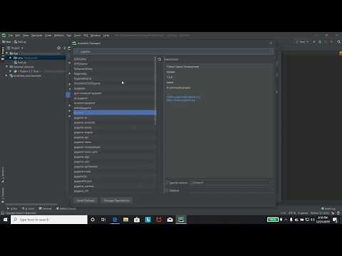
Task: Clear the package search text
Action: coord(271,52)
